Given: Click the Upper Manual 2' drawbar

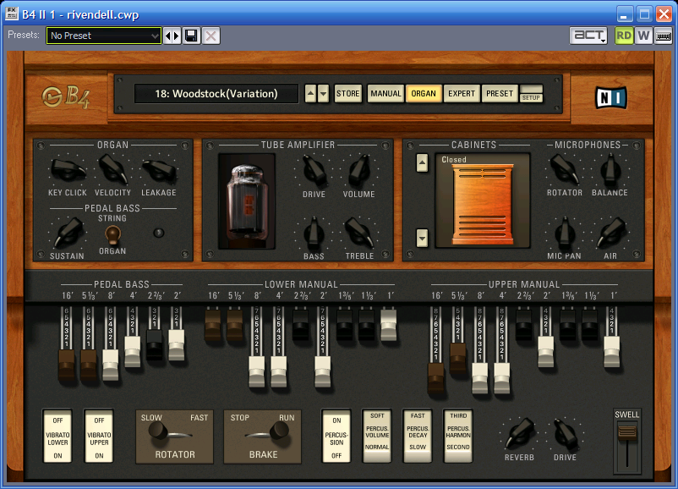Looking at the screenshot, I should (x=545, y=351).
